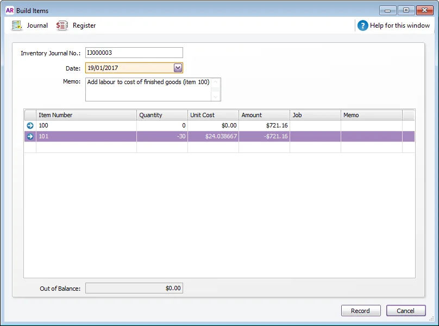Screen dimensions: 439x326
Task: Click the Memo box scroll up arrow
Action: point(215,82)
